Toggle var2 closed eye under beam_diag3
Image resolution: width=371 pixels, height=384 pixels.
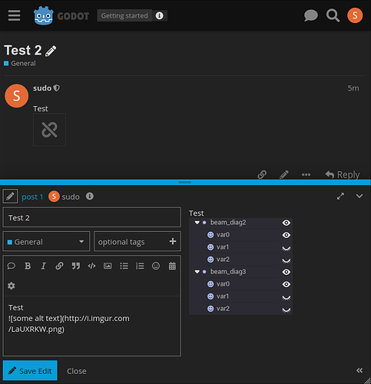click(287, 310)
